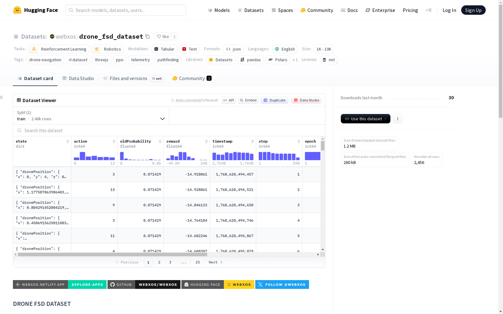
Task: Click the Next page button
Action: (x=216, y=262)
